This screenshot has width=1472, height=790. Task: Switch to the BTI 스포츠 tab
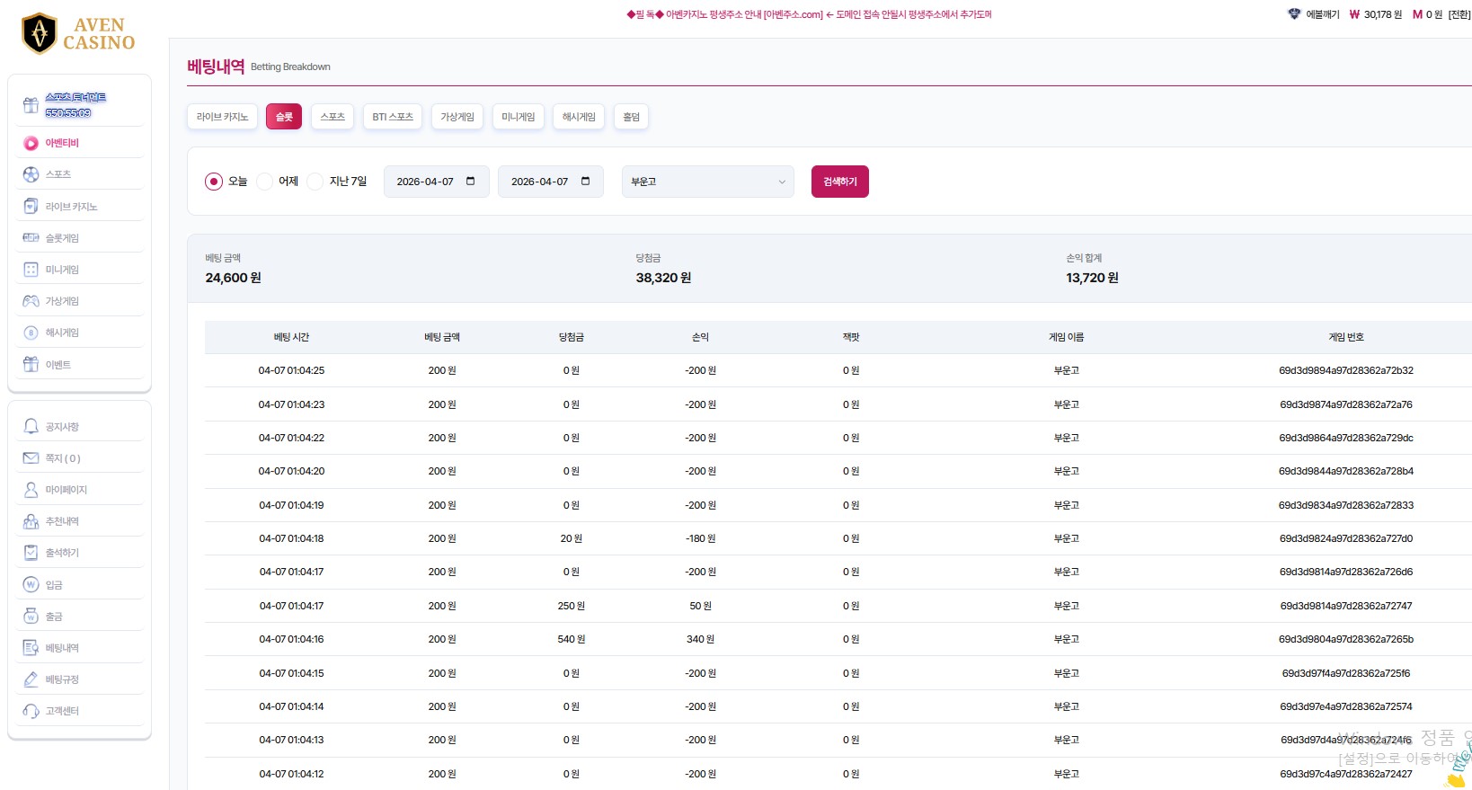393,117
